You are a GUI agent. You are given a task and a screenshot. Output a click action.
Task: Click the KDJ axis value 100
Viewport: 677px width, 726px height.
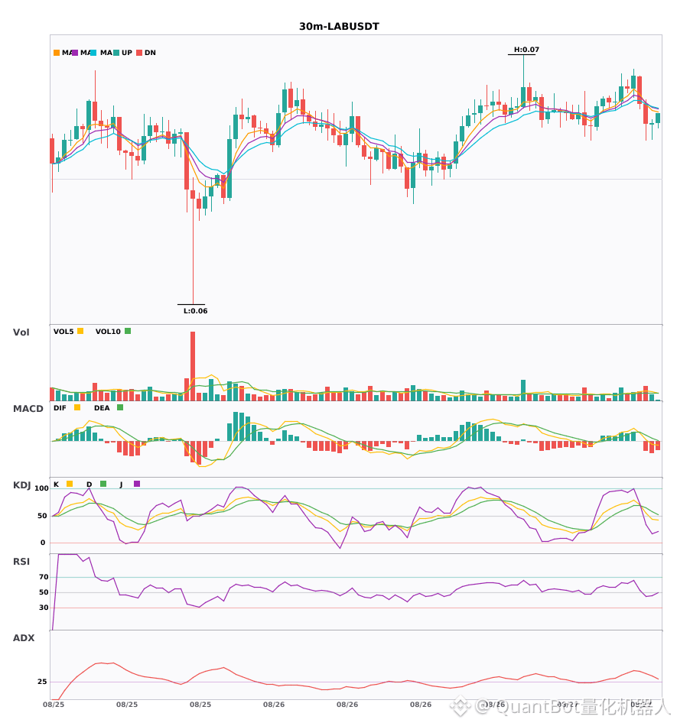[41, 488]
